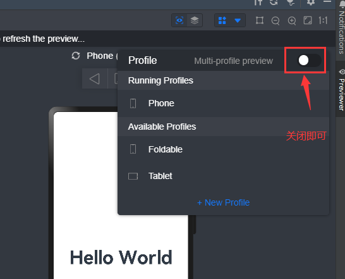The height and width of the screenshot is (279, 345).
Task: Toggle the layers stack icon
Action: click(x=195, y=20)
